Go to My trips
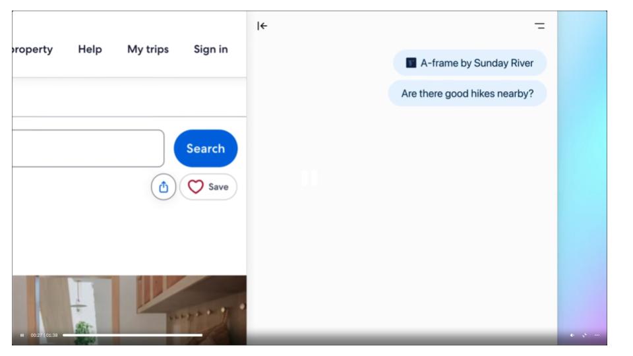 coord(148,49)
